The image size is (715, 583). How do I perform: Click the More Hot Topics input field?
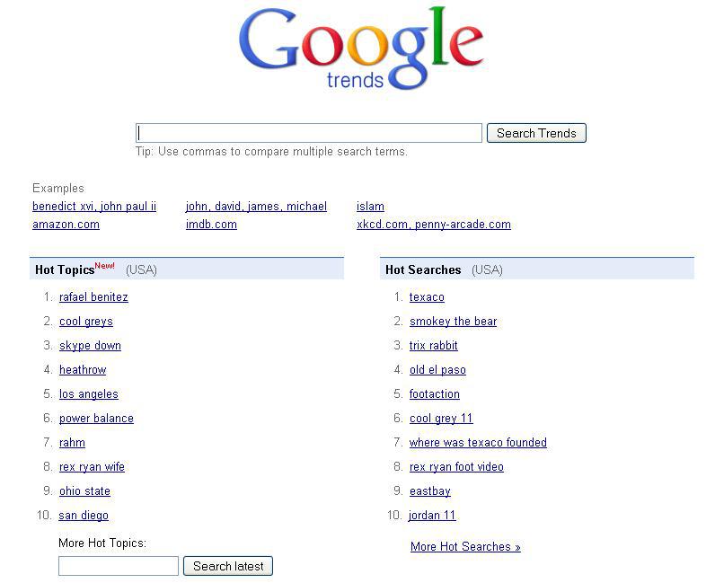[x=119, y=566]
